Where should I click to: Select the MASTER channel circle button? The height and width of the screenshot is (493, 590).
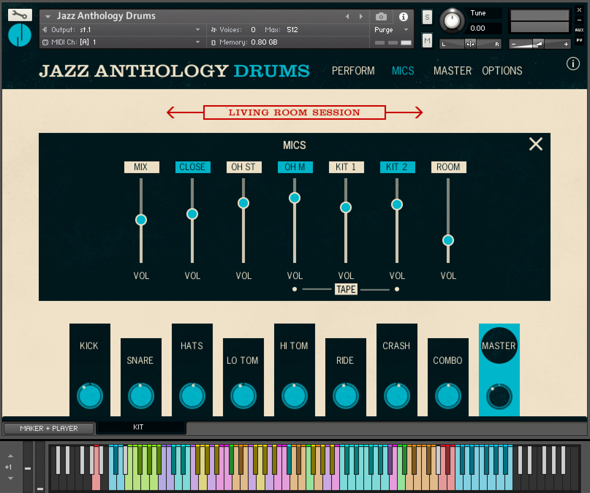(x=499, y=345)
